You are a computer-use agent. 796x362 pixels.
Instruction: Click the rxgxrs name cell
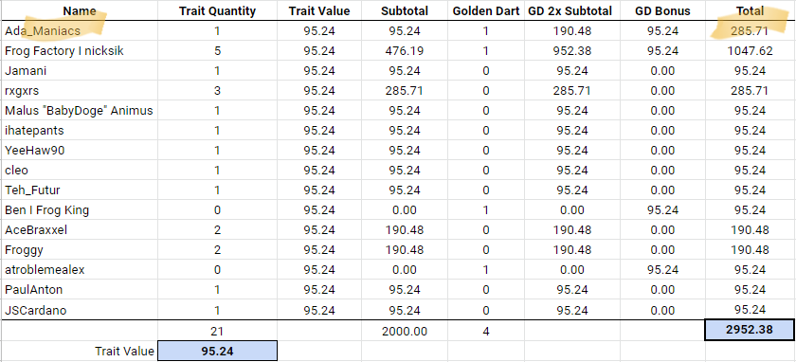80,91
